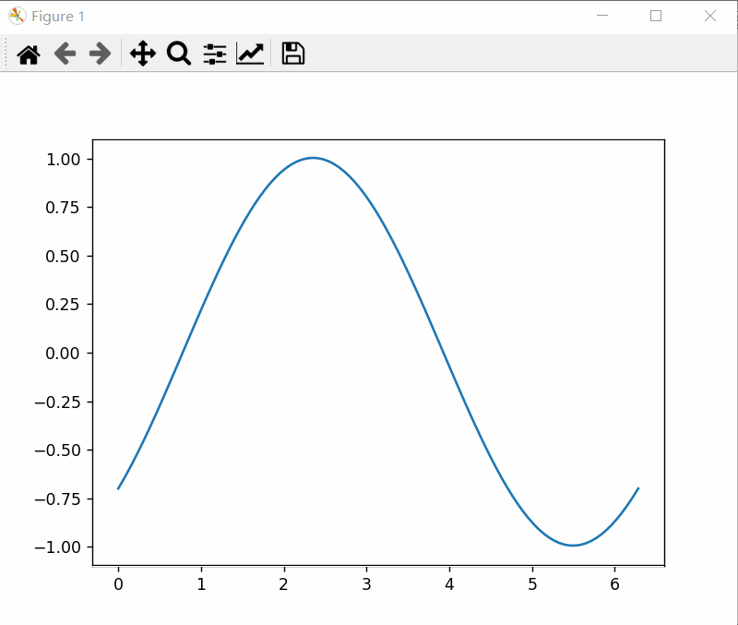Go back to the previous view
738x625 pixels.
[65, 54]
